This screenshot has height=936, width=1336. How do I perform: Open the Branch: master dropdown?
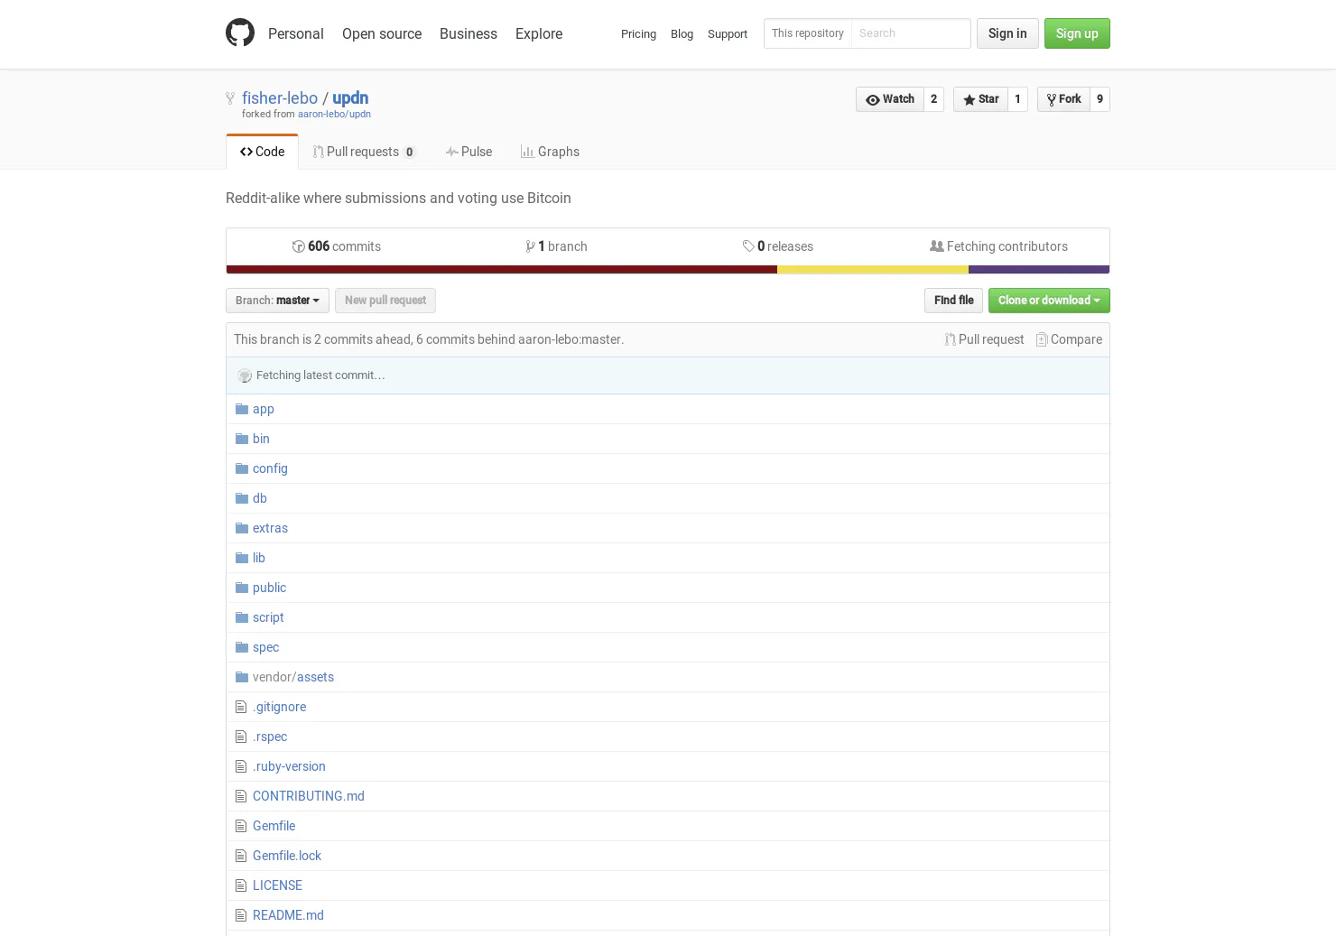(x=277, y=301)
